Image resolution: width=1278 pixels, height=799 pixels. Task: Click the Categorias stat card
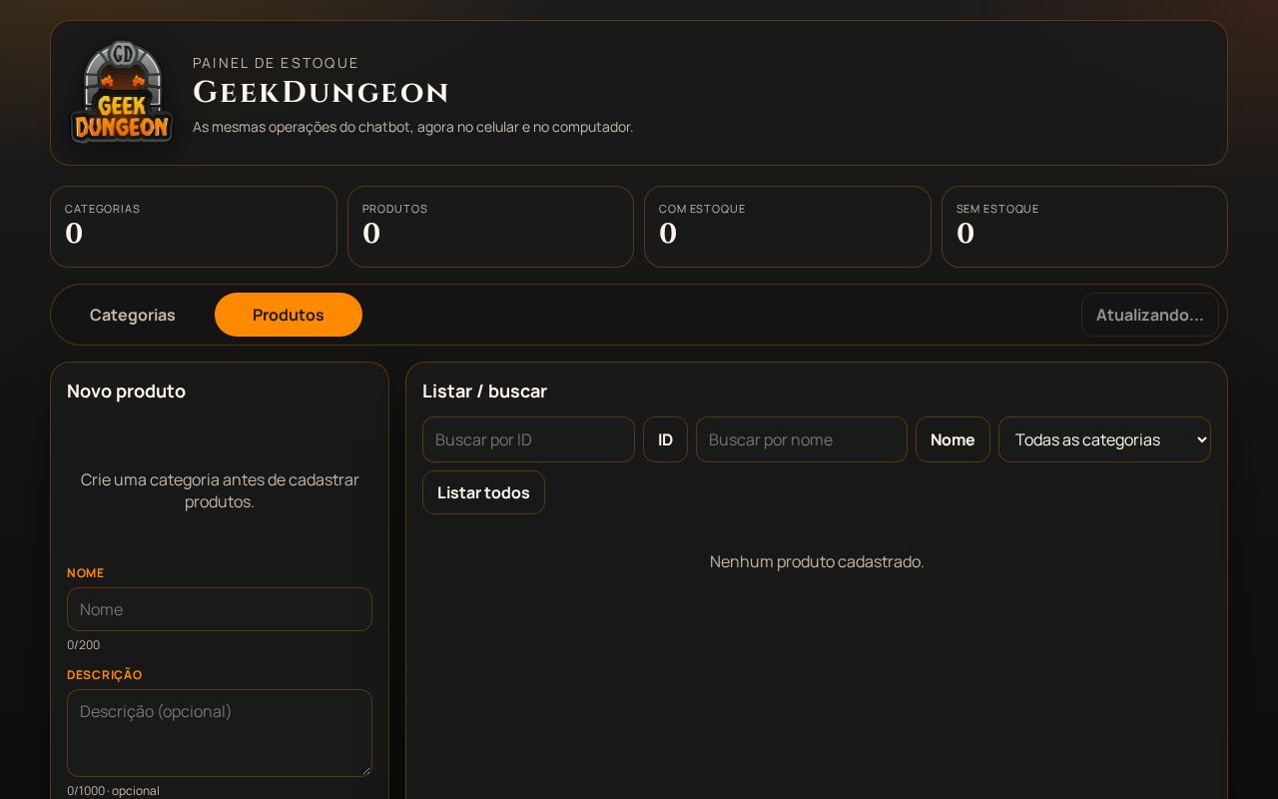(194, 227)
